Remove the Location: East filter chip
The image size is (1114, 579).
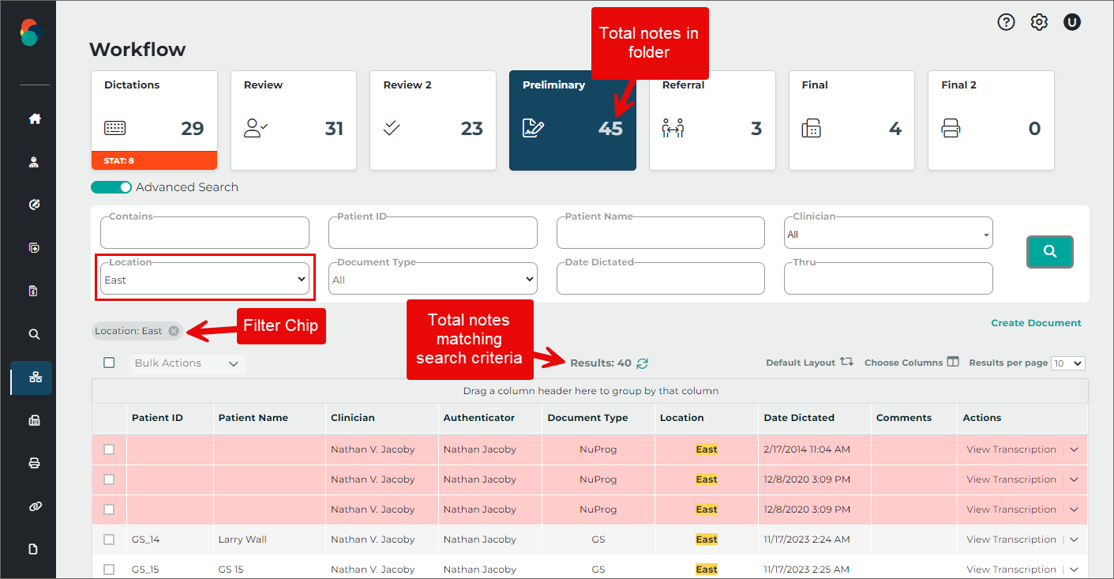click(x=174, y=331)
